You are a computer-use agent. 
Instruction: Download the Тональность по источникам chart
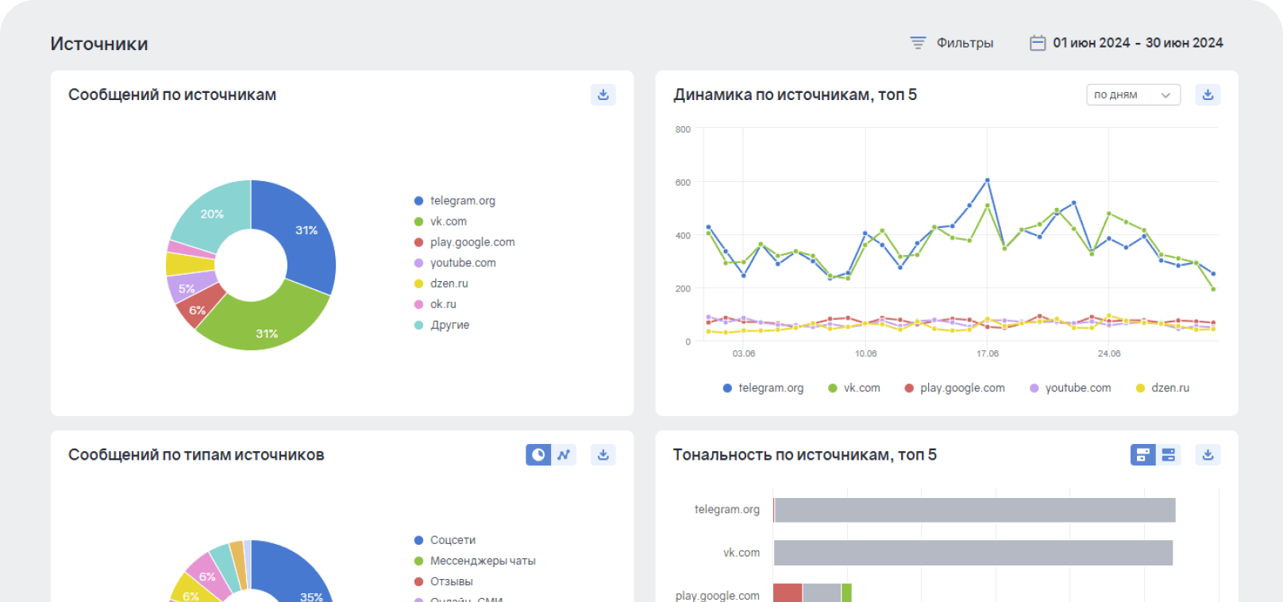(x=1208, y=455)
